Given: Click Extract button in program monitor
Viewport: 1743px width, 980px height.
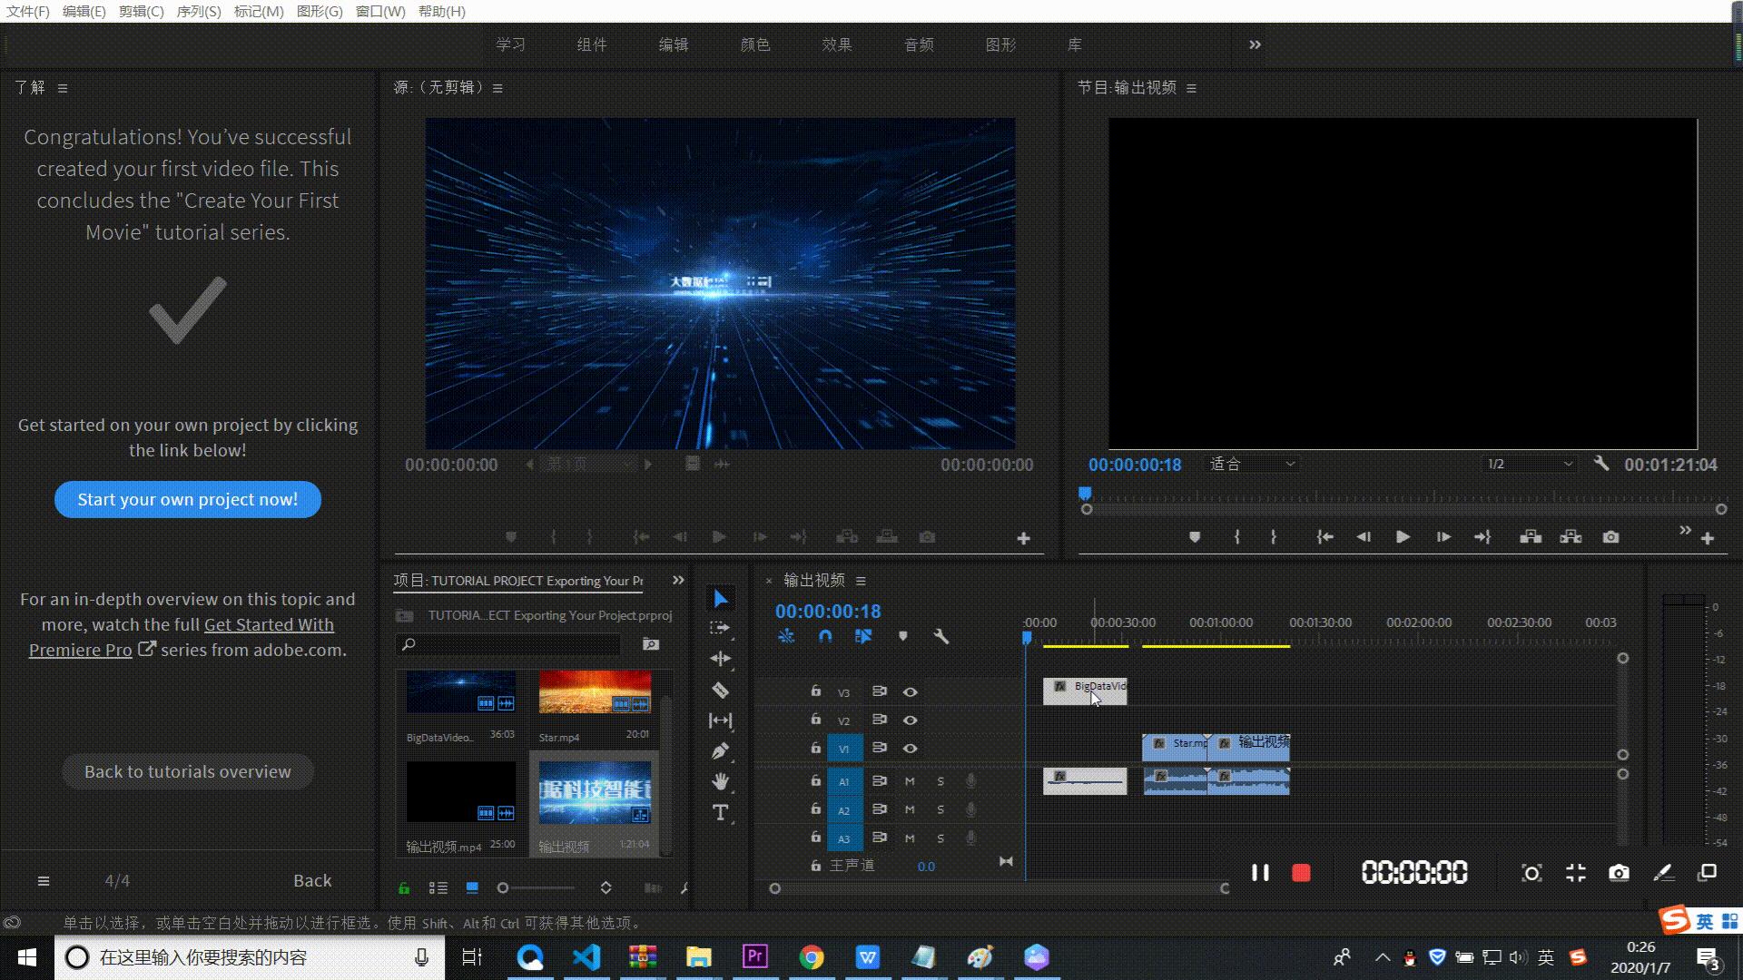Looking at the screenshot, I should [1571, 537].
